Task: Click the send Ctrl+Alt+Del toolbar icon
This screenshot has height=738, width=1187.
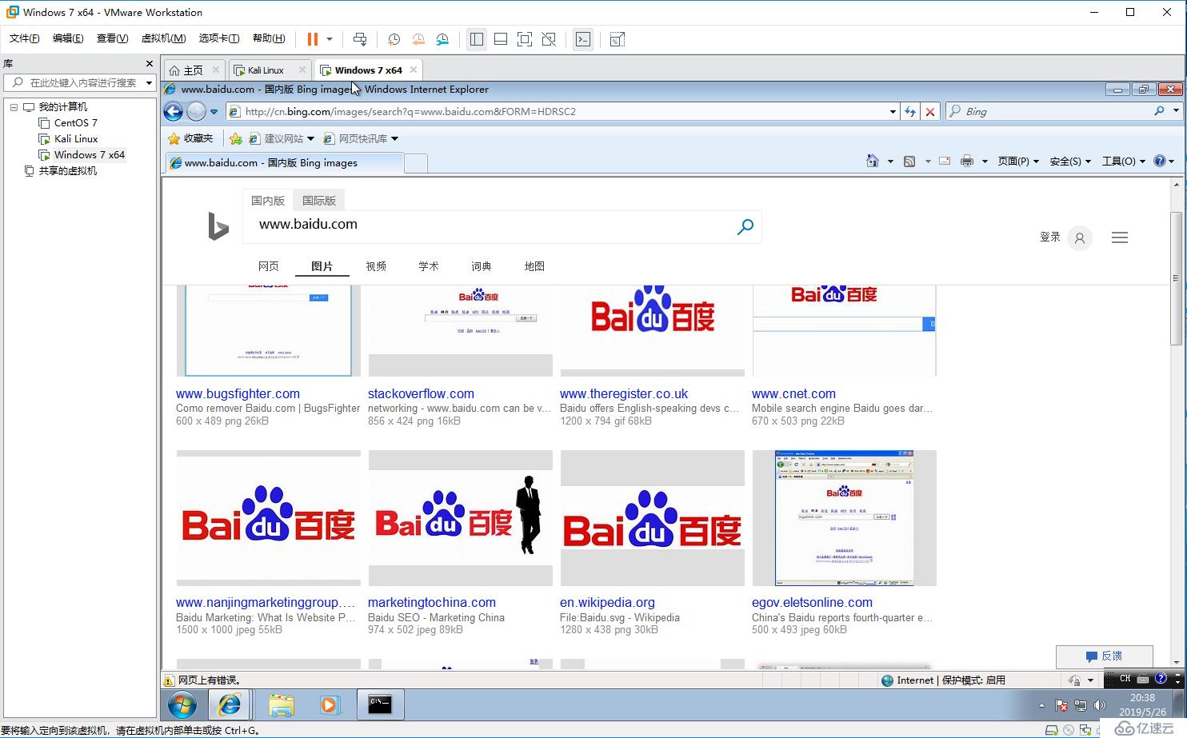Action: point(360,39)
